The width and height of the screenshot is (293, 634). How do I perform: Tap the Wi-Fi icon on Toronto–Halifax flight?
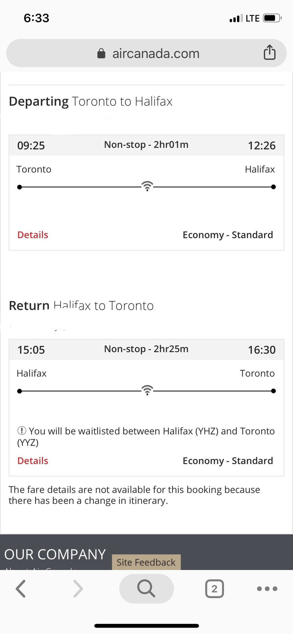147,186
